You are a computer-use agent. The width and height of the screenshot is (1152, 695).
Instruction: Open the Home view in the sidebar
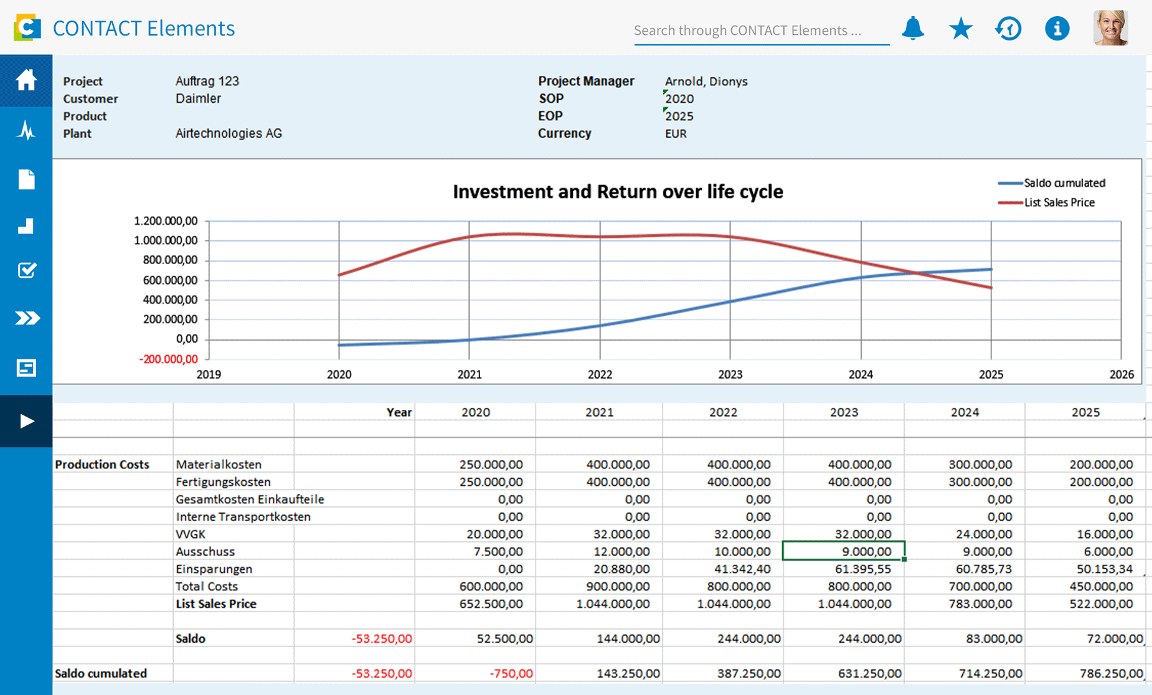[x=26, y=80]
